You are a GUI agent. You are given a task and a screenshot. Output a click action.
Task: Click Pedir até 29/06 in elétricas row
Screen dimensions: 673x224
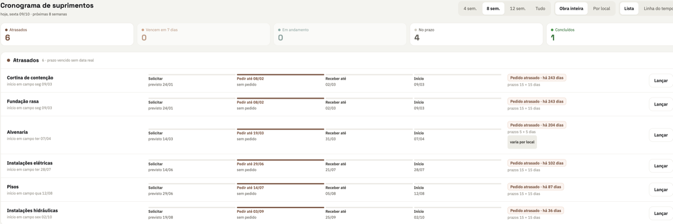250,164
